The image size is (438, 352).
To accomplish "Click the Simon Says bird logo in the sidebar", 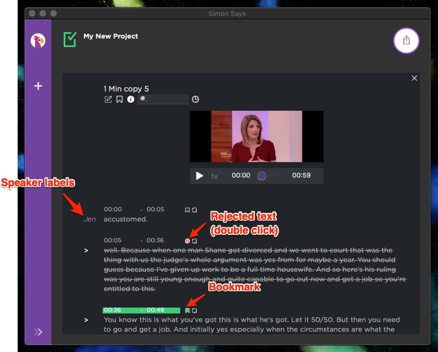I will point(37,41).
